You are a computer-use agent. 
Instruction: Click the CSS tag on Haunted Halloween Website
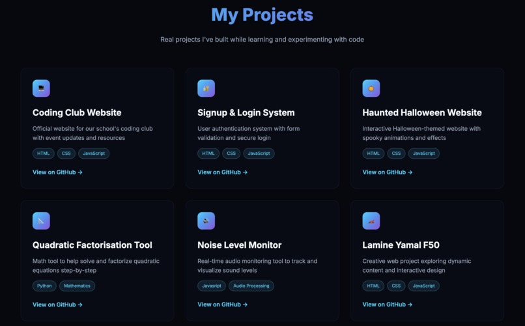click(397, 154)
